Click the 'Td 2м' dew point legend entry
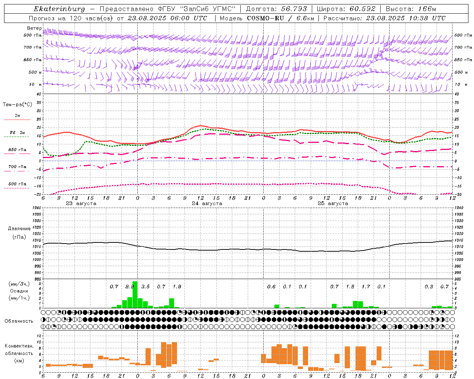The image size is (474, 379). 17,133
